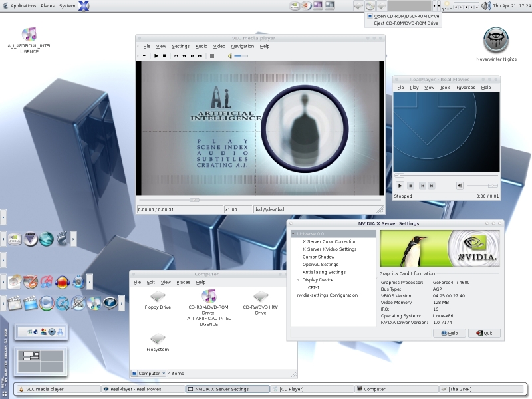Viewport: 532px width, 399px height.
Task: Open Floppy Drive in Computer window
Action: click(158, 300)
